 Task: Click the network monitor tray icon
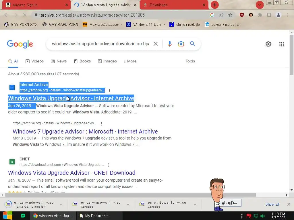click(256, 216)
